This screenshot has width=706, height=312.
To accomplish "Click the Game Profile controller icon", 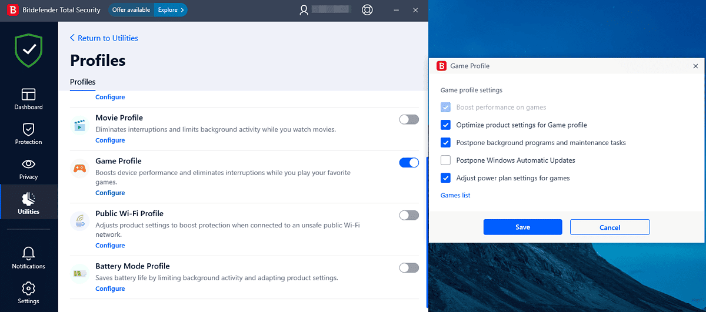I will click(x=80, y=169).
